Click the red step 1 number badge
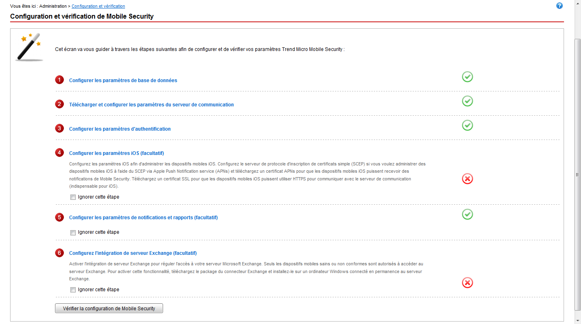The image size is (581, 324). (59, 80)
